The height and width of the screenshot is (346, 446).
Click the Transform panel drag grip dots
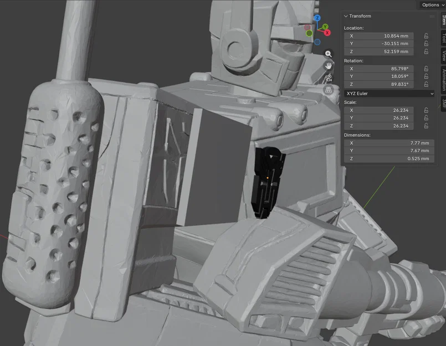[432, 16]
